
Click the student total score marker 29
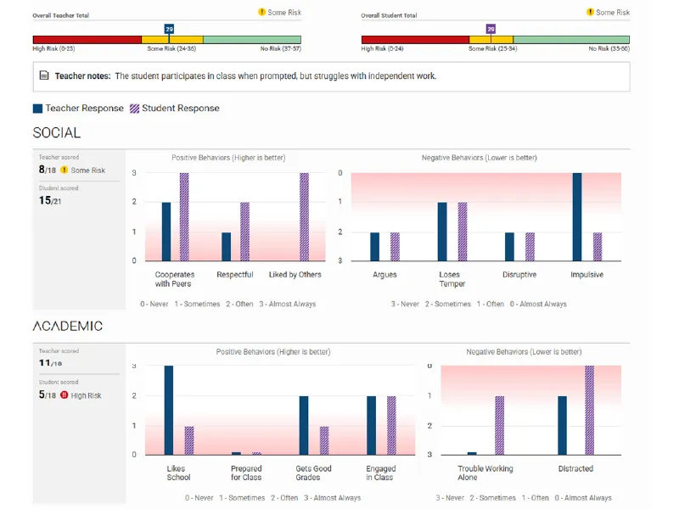pos(491,29)
